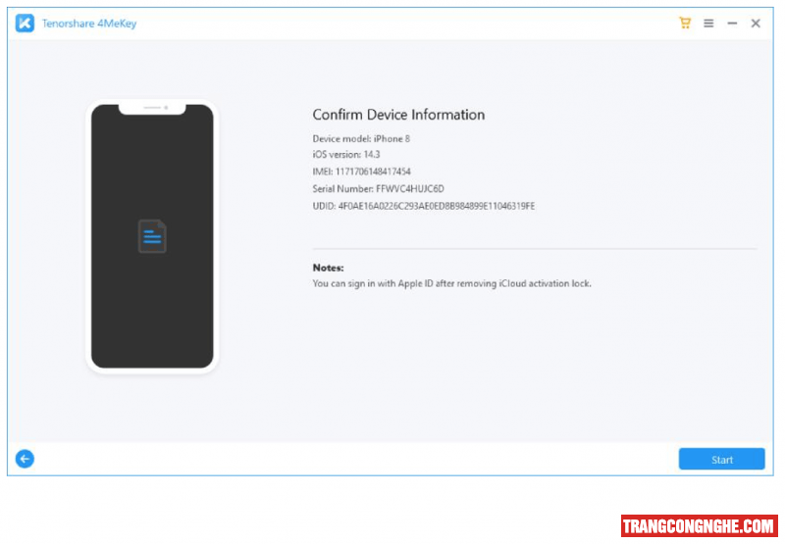Click the Serial Number line
785x544 pixels.
coord(378,188)
